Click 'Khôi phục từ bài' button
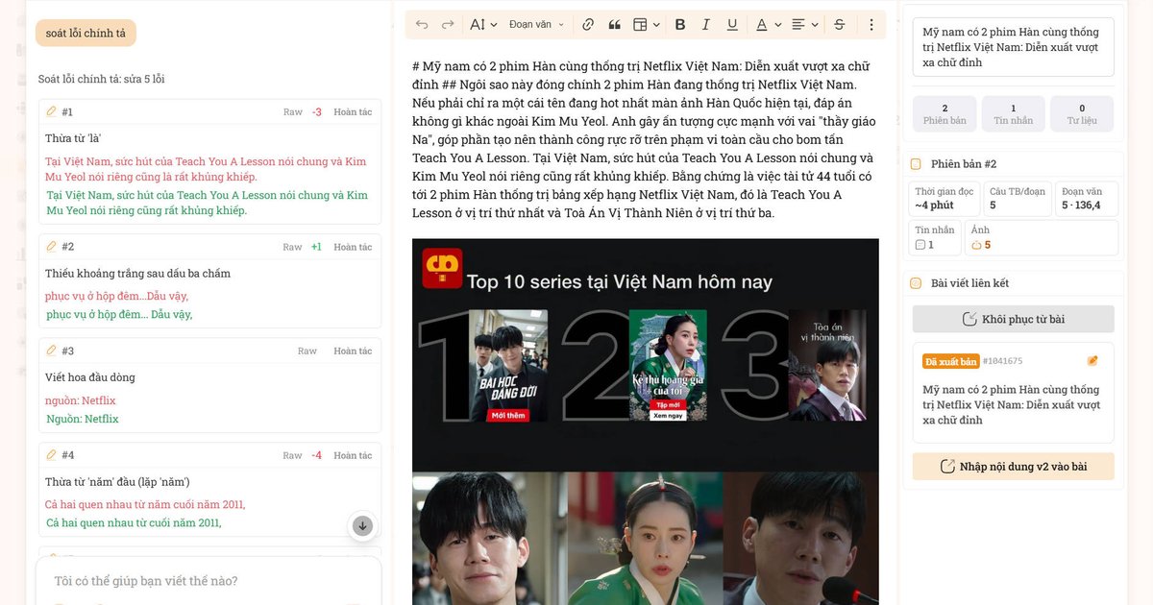1153x605 pixels. [x=1013, y=319]
